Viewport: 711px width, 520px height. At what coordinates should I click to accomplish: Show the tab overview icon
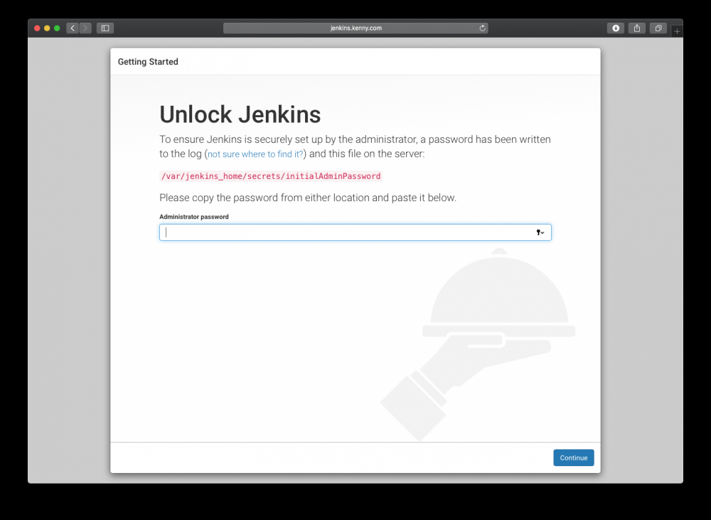(658, 28)
